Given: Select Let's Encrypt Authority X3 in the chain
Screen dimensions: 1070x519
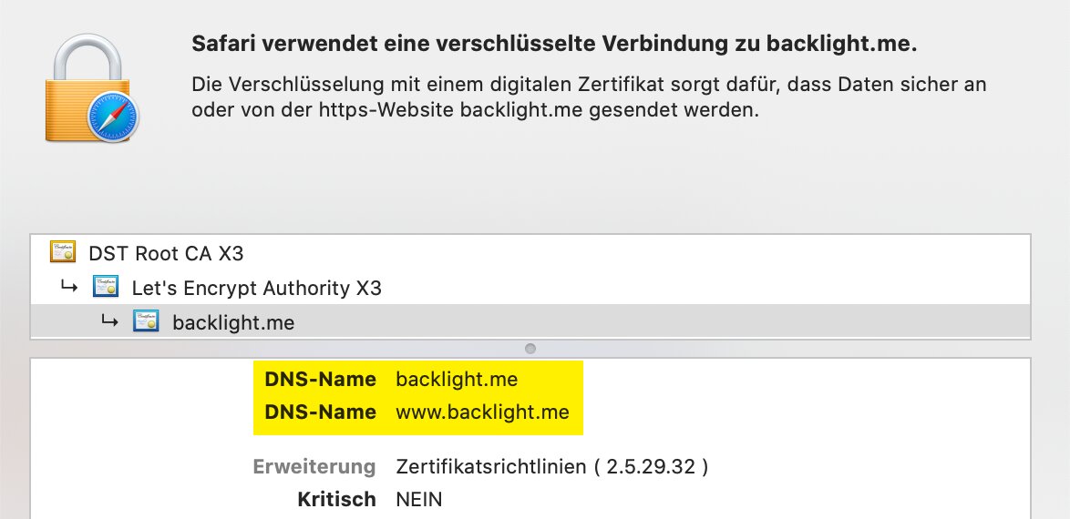Looking at the screenshot, I should click(256, 289).
